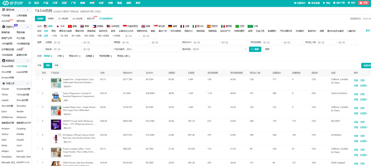Screen dimensions: 371x166
Task: Sort by 预估GMV using its sort arrows
Action: 80,56
